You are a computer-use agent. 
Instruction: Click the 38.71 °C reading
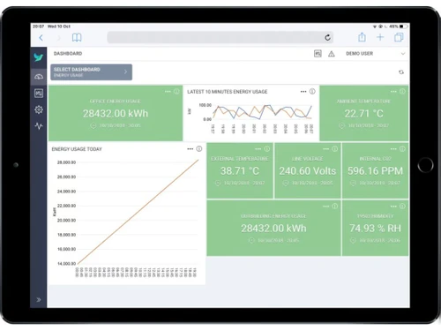click(240, 171)
